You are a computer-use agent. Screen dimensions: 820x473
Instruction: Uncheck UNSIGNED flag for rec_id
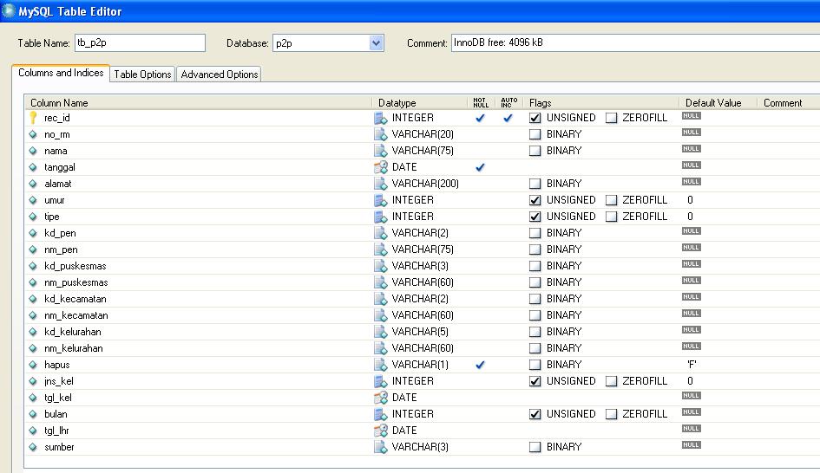point(535,118)
